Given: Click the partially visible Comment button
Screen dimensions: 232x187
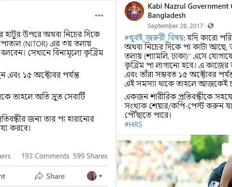Looking at the screenshot, I should [2, 176].
